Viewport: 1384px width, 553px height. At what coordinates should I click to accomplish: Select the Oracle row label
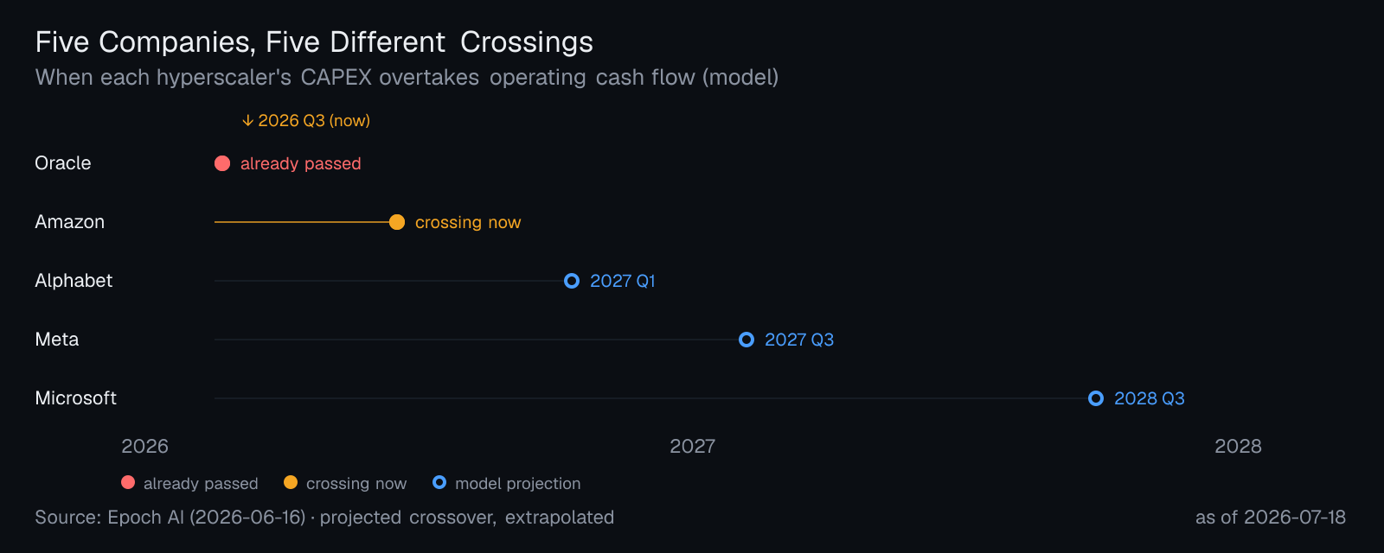63,163
